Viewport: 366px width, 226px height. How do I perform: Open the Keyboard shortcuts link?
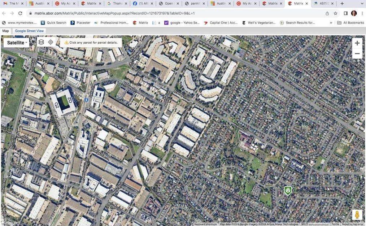[x=205, y=224]
